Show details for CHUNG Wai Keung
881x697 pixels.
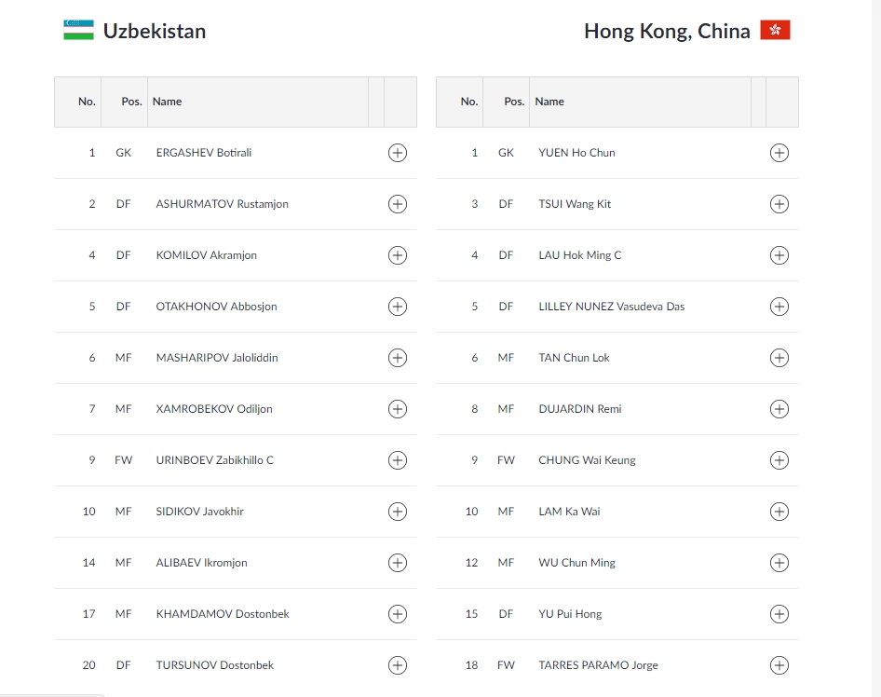[779, 460]
